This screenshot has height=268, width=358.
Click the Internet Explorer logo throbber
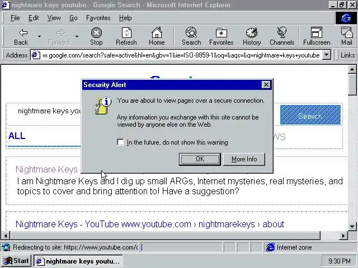tap(346, 18)
